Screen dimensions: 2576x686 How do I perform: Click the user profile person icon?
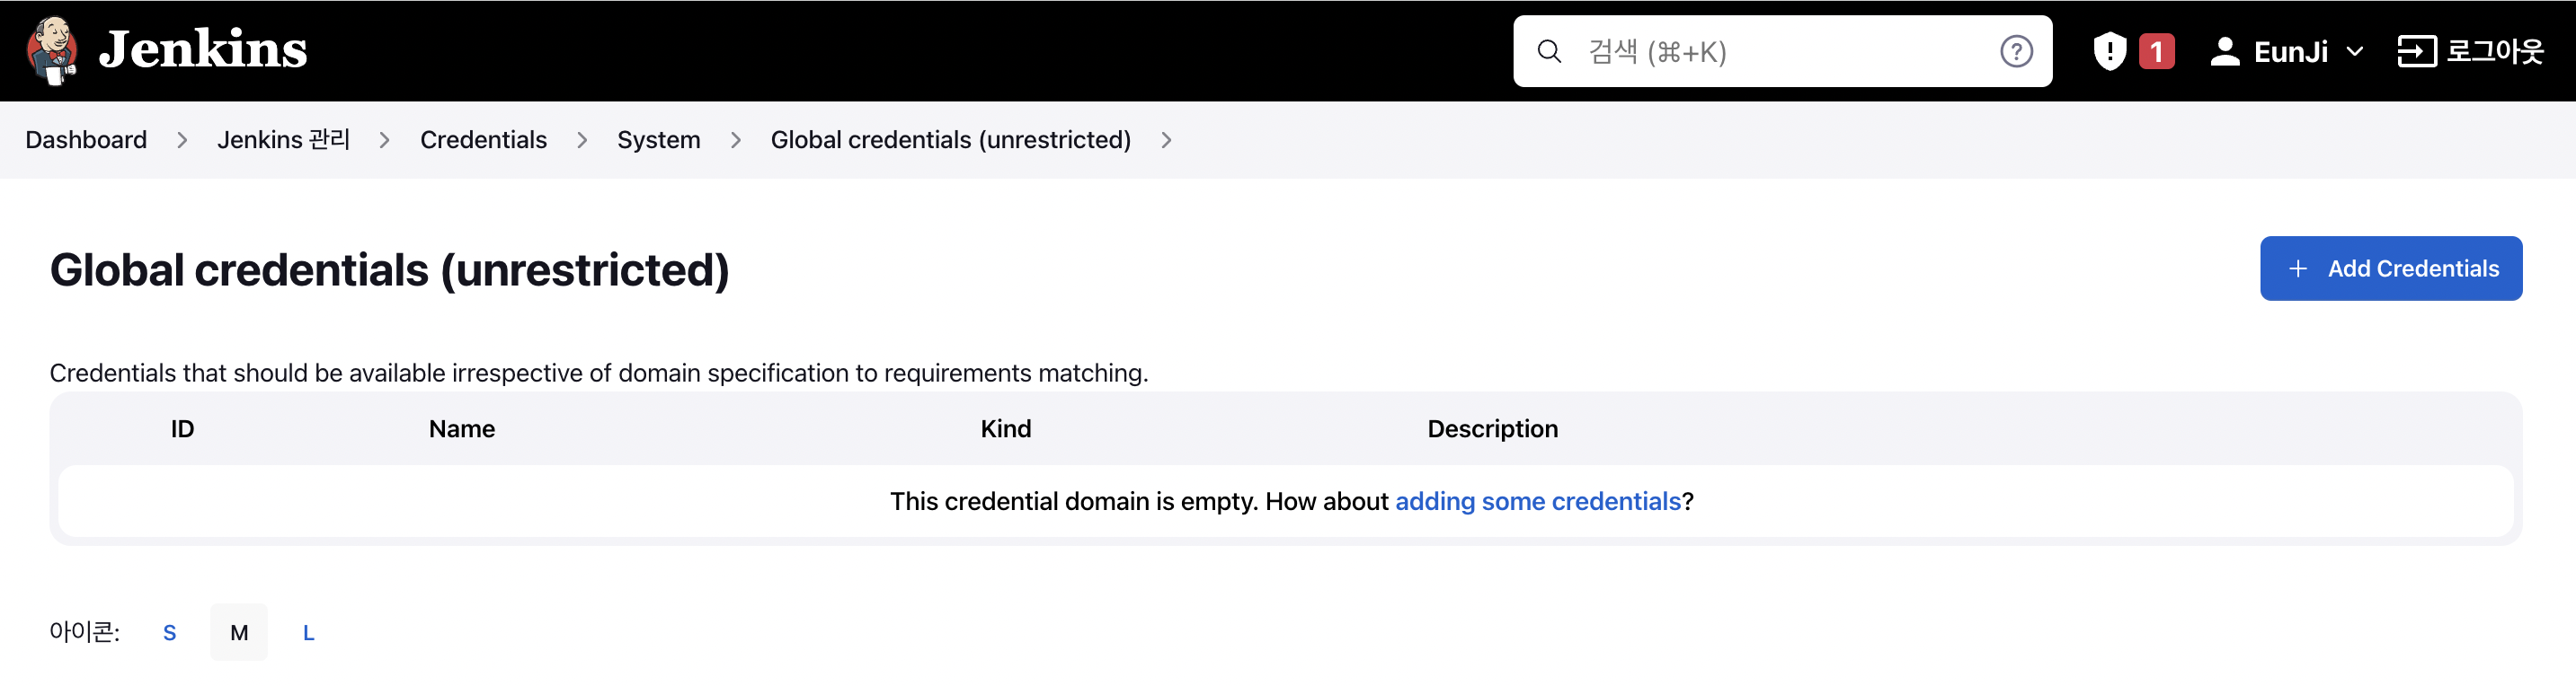coord(2224,51)
